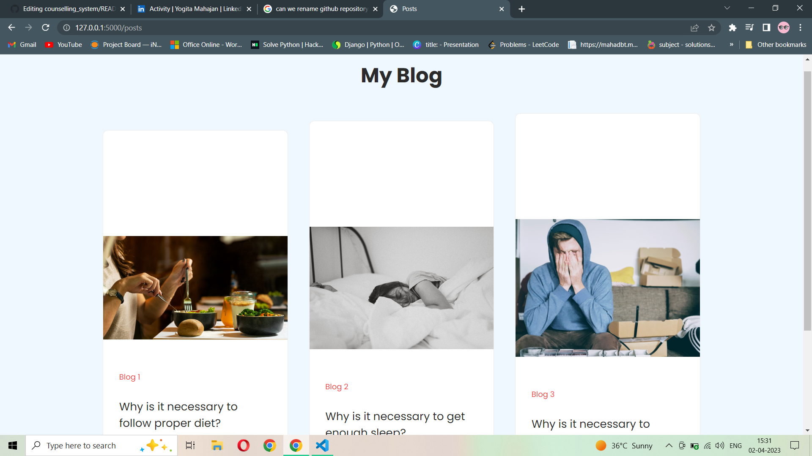Bookmark this tab with the star

pos(711,27)
